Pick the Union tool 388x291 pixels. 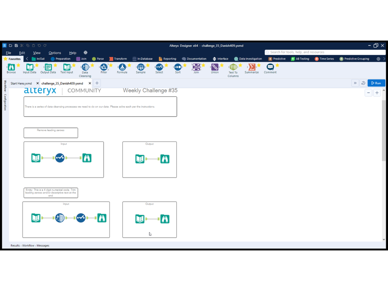tap(214, 68)
